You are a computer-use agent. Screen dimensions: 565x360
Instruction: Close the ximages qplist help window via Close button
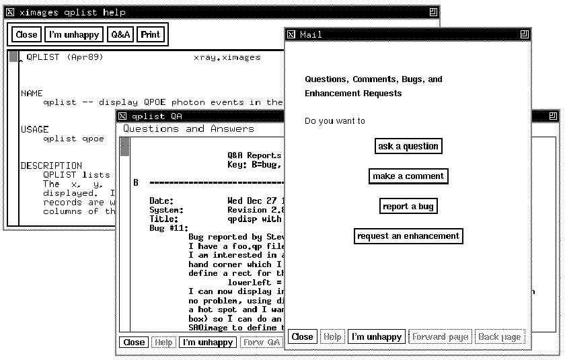coord(27,35)
